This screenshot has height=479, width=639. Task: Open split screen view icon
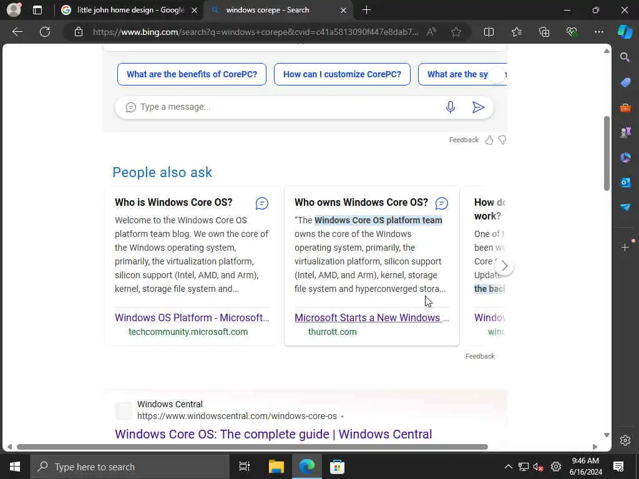coord(489,32)
